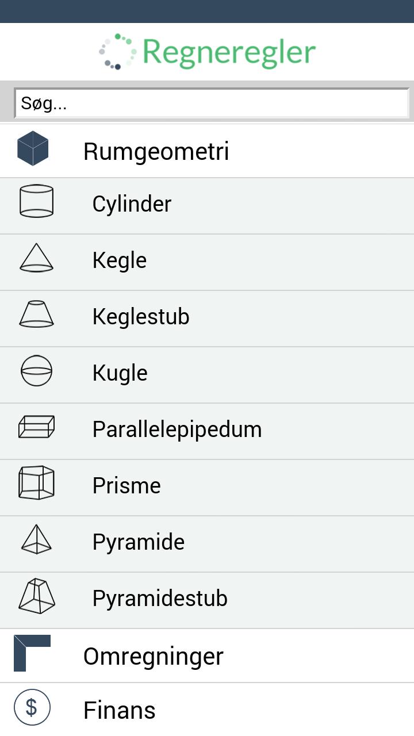Viewport: 414px width, 736px height.
Task: Go to the Pyramide page
Action: [x=139, y=542]
